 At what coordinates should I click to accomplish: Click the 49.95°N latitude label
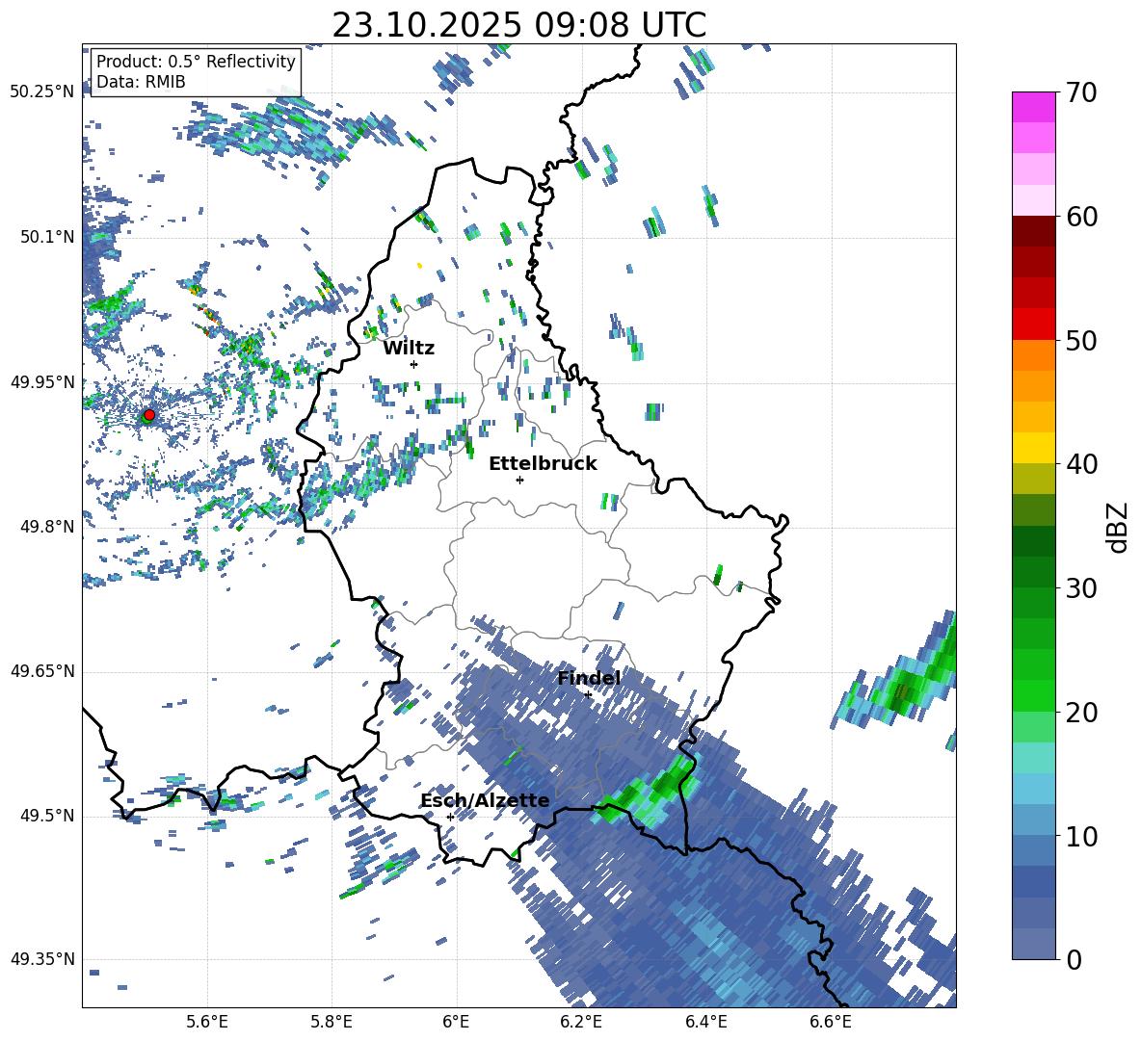pyautogui.click(x=42, y=381)
